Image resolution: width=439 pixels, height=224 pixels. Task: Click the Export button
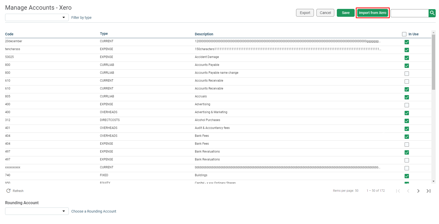[x=305, y=13]
